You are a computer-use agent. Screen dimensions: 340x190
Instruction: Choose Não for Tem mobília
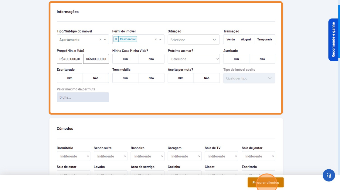coord(151,78)
